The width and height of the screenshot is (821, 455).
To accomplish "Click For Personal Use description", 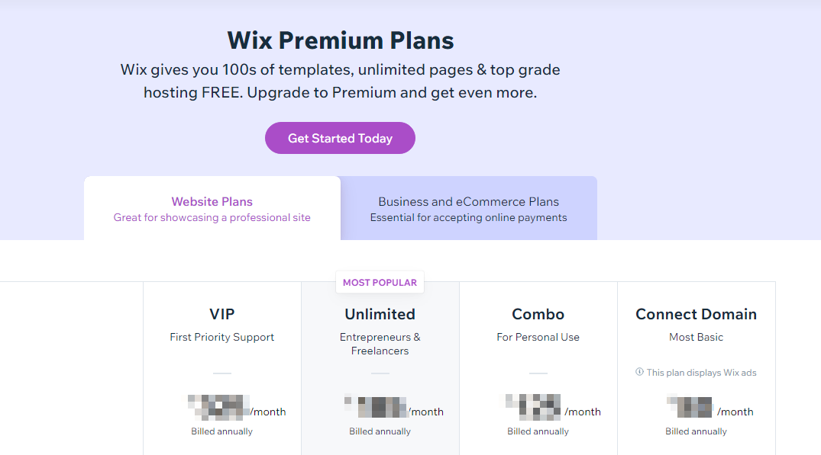I will pyautogui.click(x=538, y=338).
